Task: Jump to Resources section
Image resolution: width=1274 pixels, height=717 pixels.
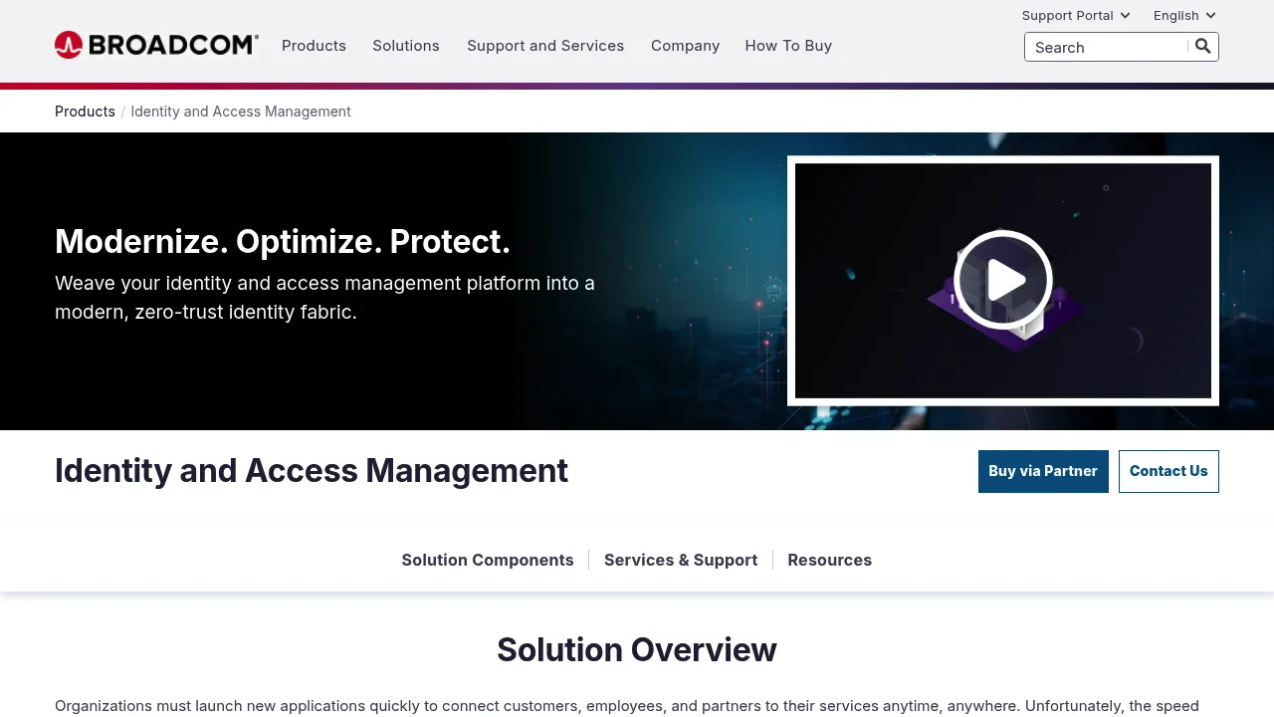Action: (x=830, y=560)
